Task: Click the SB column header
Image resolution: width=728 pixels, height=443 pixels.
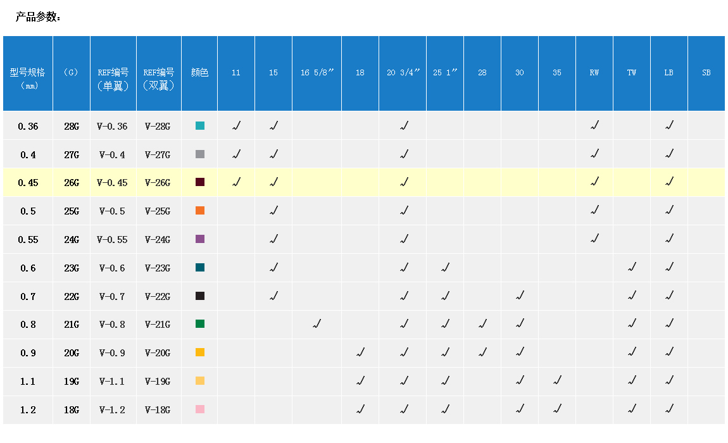Action: [706, 73]
